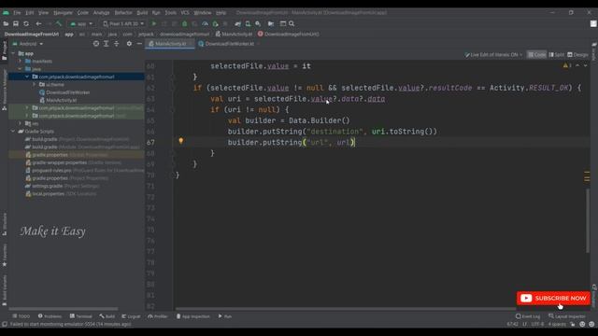Open the Layout Inspector tool window

566,316
